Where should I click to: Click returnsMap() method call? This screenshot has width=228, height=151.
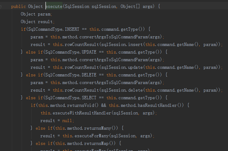pos(100,143)
